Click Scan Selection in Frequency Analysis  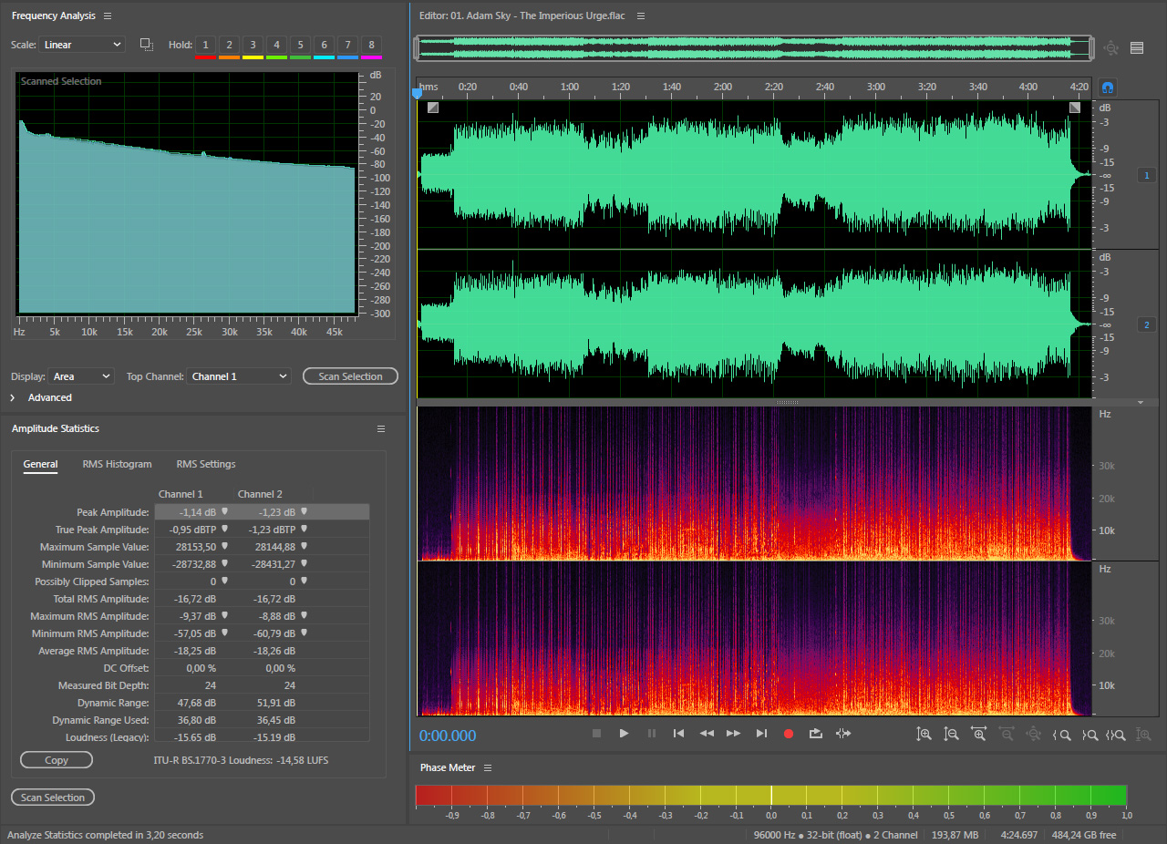tap(350, 376)
